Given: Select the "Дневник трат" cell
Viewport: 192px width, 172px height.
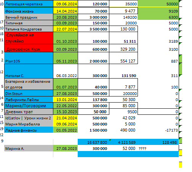Looking at the screenshot, I should (x=29, y=112).
